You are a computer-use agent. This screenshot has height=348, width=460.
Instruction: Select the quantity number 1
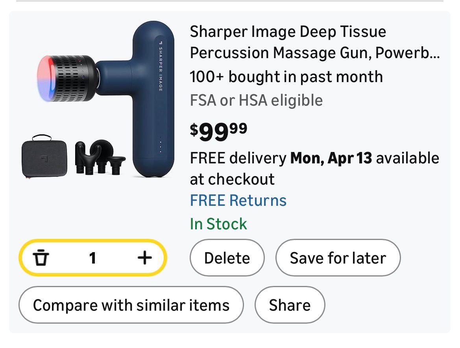pos(92,258)
